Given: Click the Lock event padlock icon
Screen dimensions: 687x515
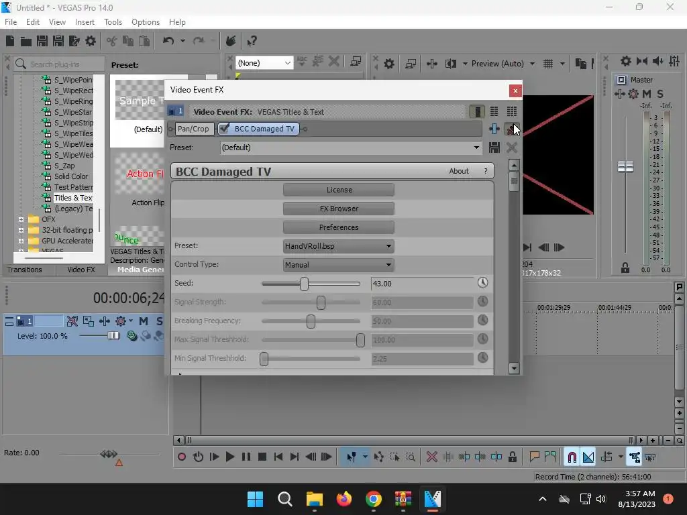Looking at the screenshot, I should (512, 457).
